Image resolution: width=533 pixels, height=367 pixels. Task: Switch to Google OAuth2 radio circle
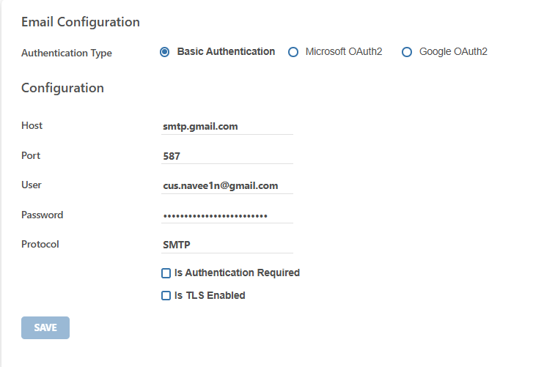(x=407, y=52)
